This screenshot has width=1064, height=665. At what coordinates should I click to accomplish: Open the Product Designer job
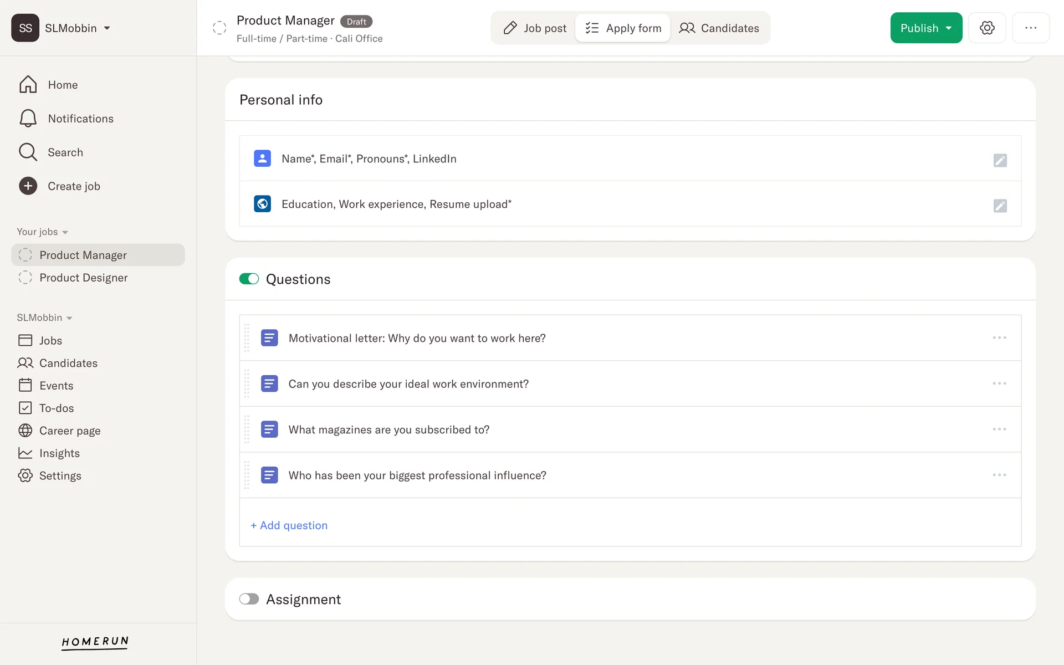tap(83, 278)
